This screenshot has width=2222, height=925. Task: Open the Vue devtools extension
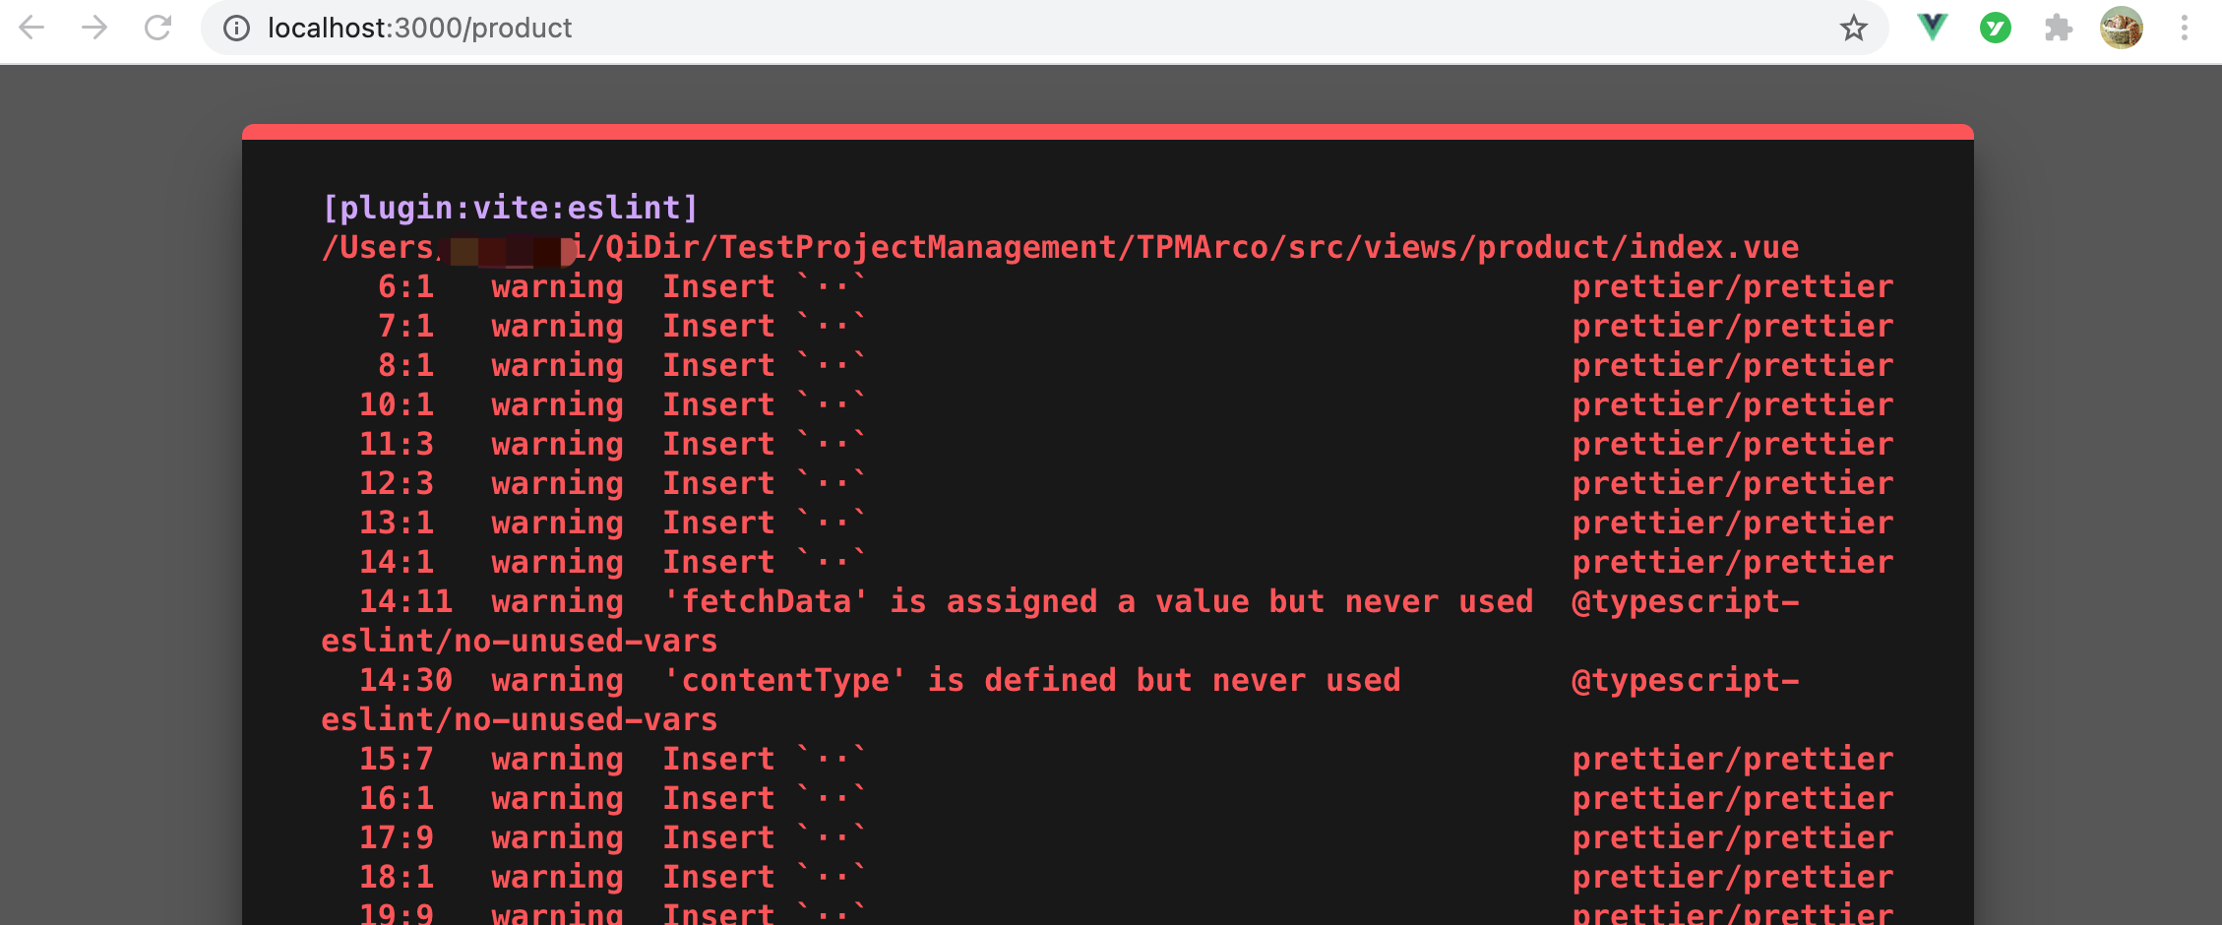pos(1933,28)
